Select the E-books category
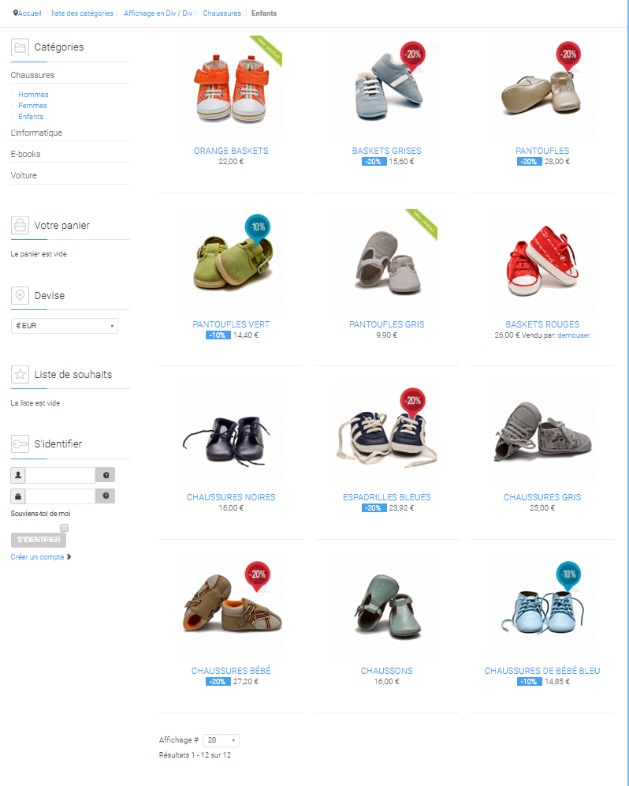This screenshot has width=629, height=786. coord(25,154)
